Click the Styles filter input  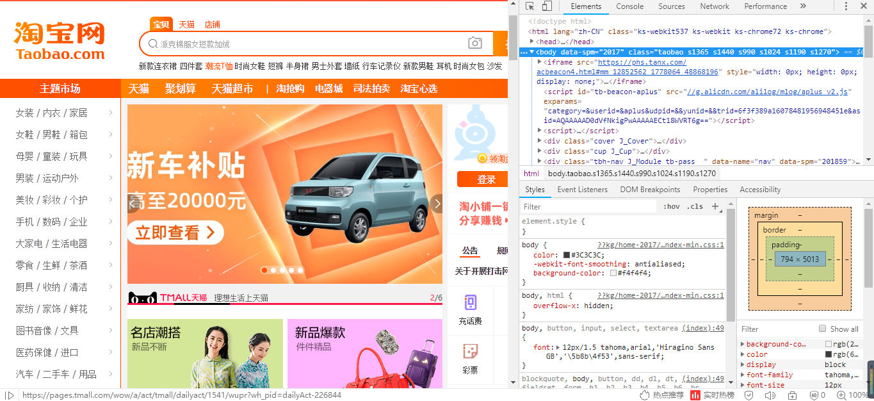[x=589, y=207]
